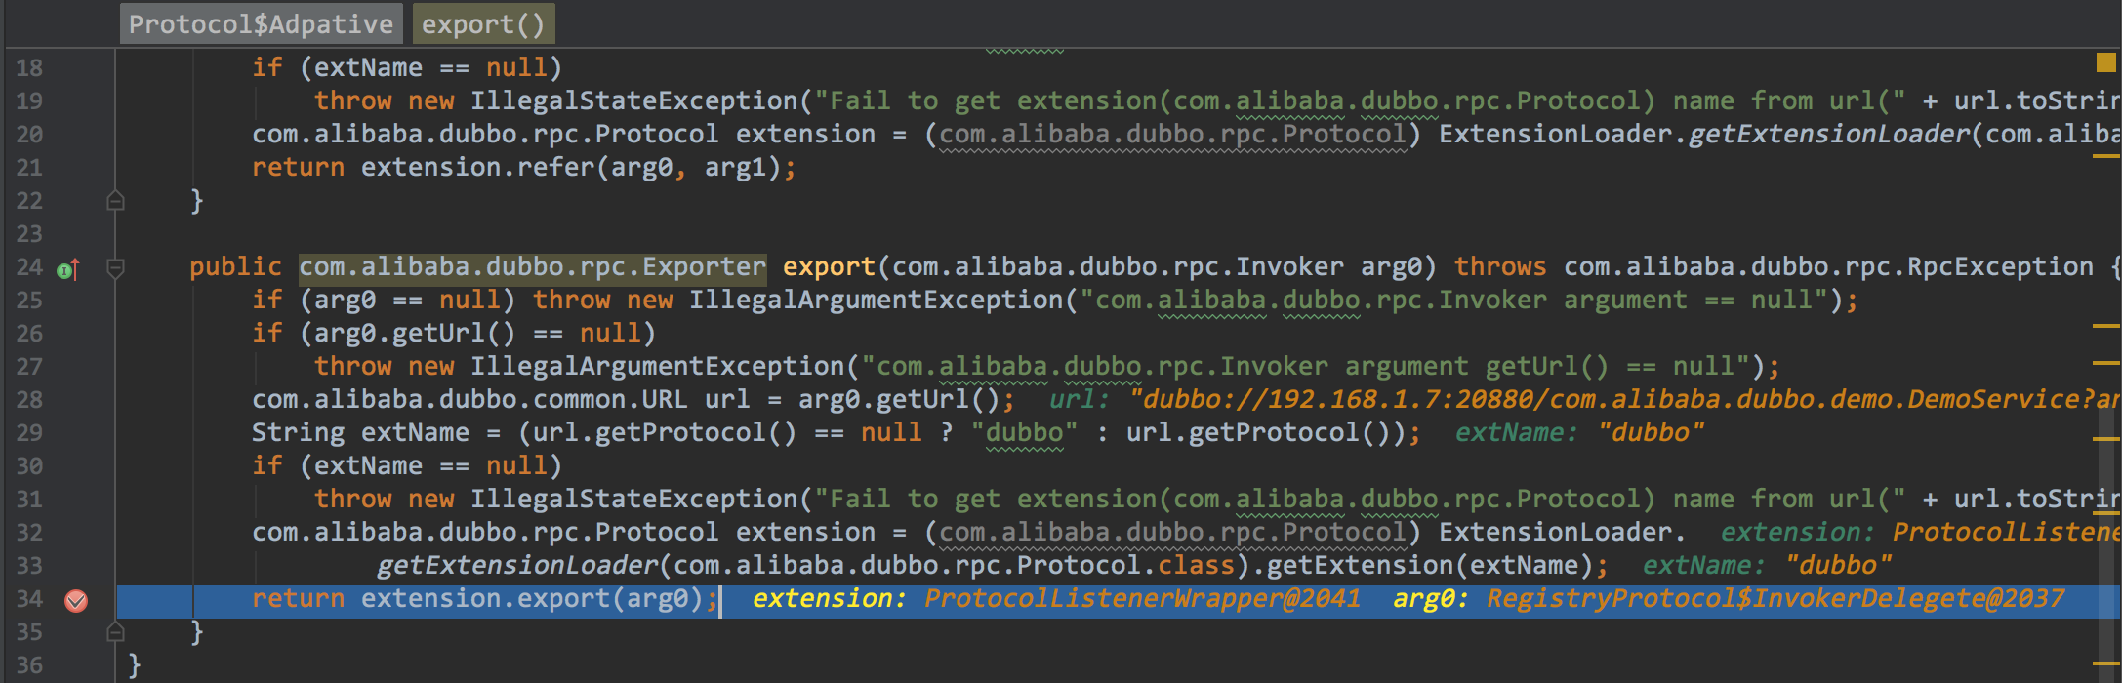
Task: Click IllegalArgumentException on line 25
Action: coord(876,301)
